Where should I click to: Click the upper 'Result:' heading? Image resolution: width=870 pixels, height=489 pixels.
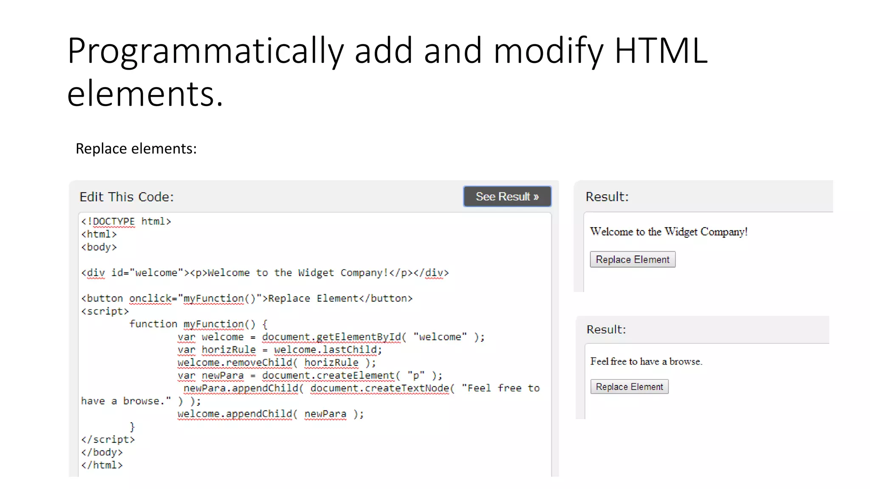pyautogui.click(x=607, y=197)
